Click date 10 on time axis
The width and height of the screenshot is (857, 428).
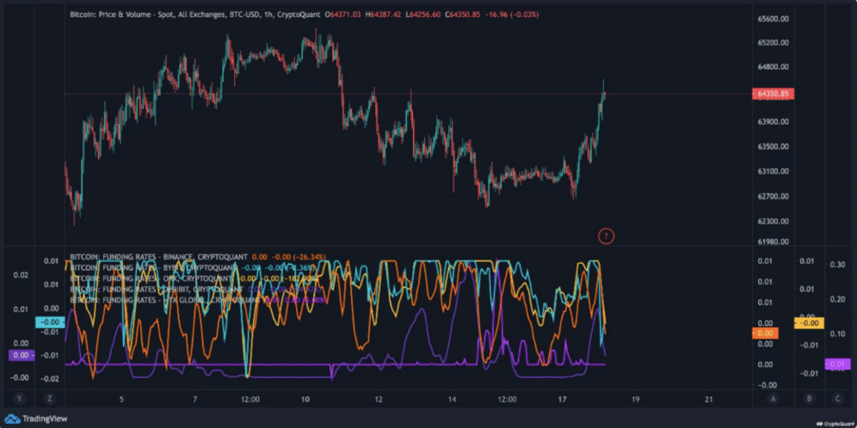point(305,399)
